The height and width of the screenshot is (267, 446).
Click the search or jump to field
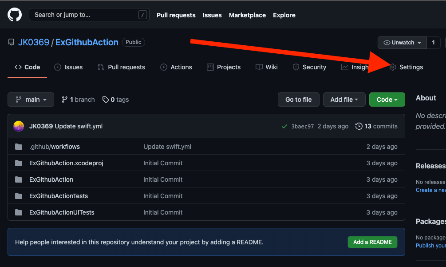point(89,15)
